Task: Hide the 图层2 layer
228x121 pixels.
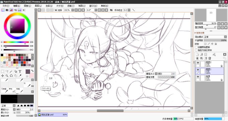Action: 198,63
